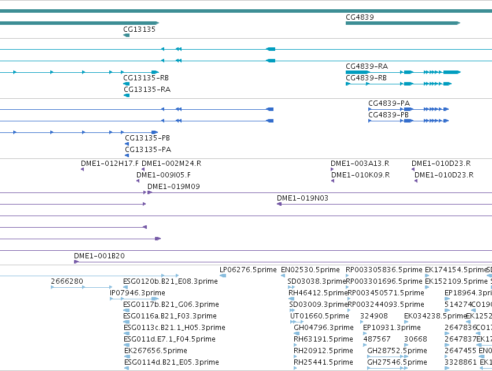Select the LP06276.5prime EST arrow glyph
The image size is (492, 371).
223,276
